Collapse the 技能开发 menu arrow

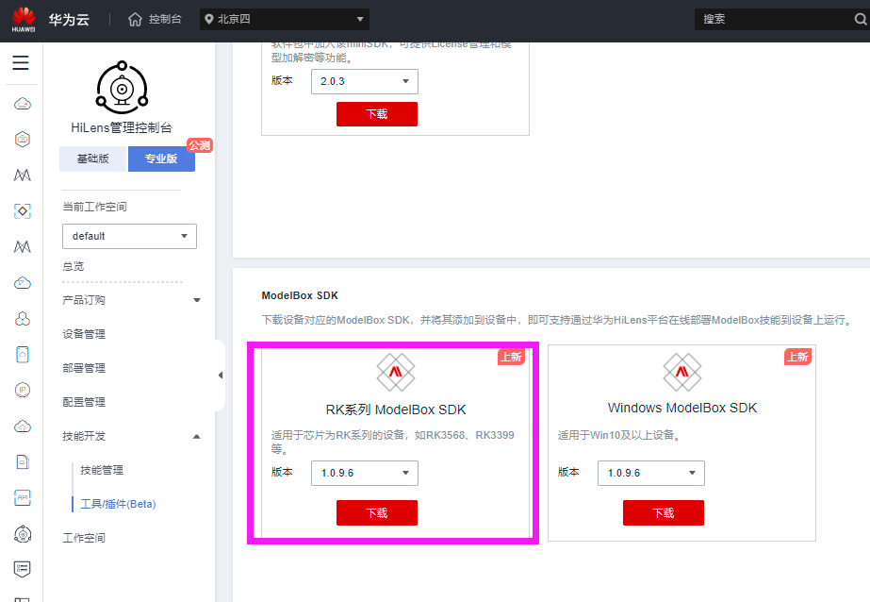click(x=196, y=437)
